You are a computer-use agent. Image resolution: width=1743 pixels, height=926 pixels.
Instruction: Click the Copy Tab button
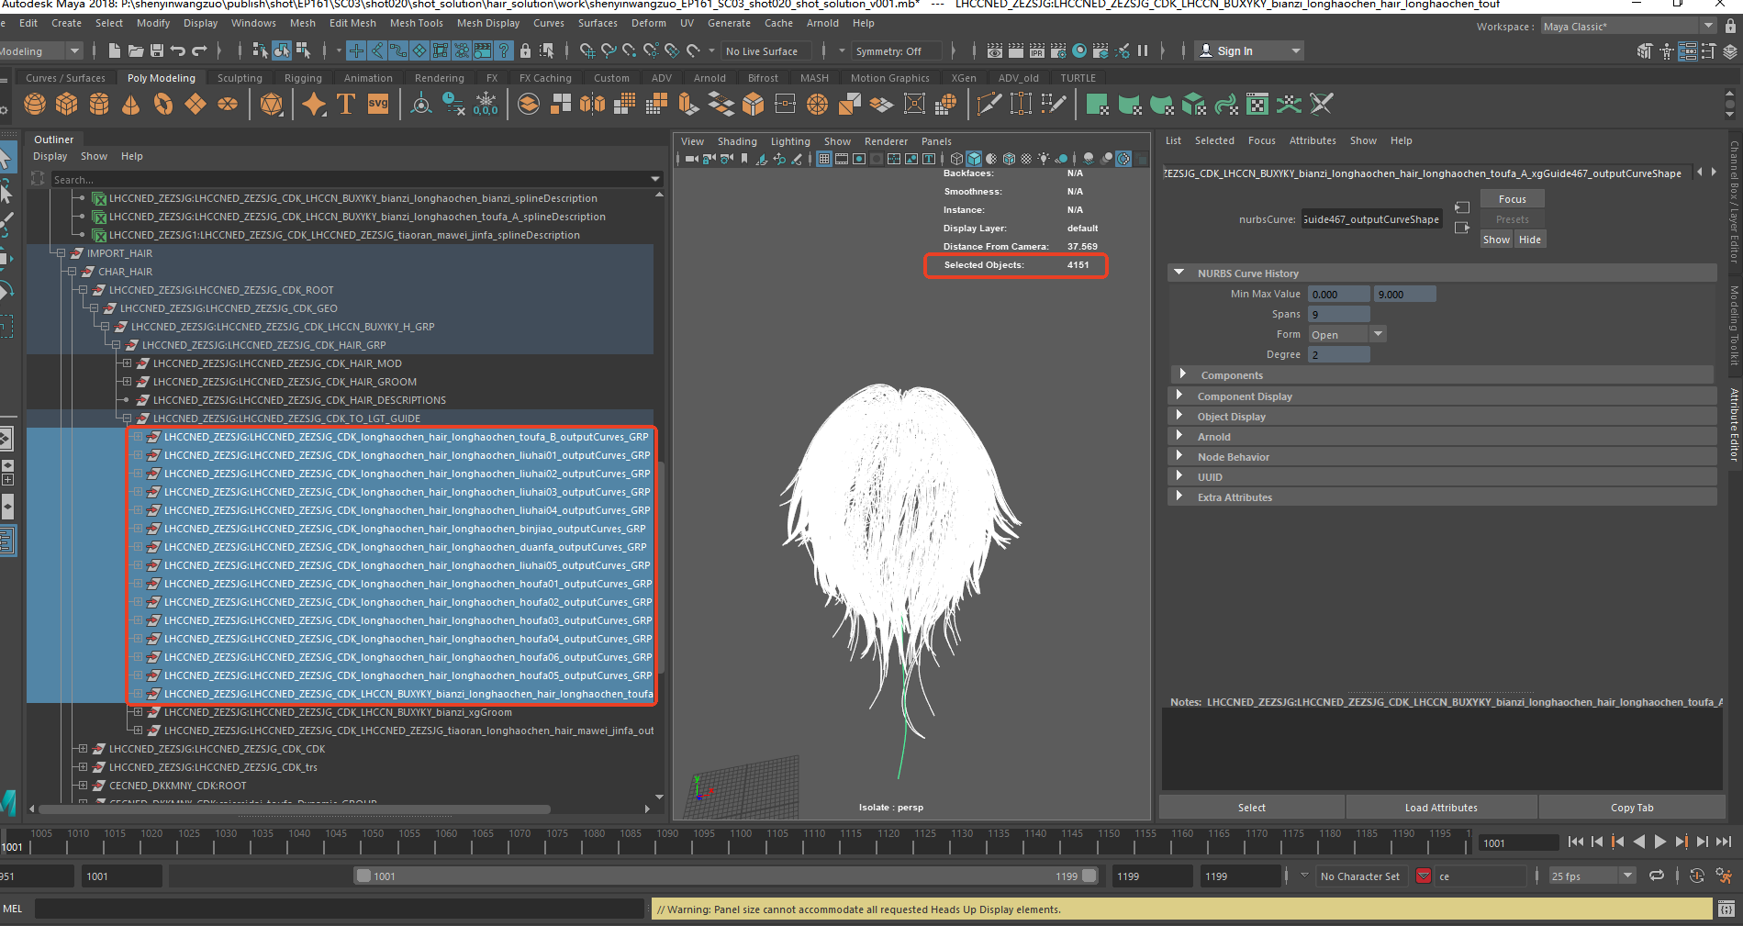(1631, 808)
